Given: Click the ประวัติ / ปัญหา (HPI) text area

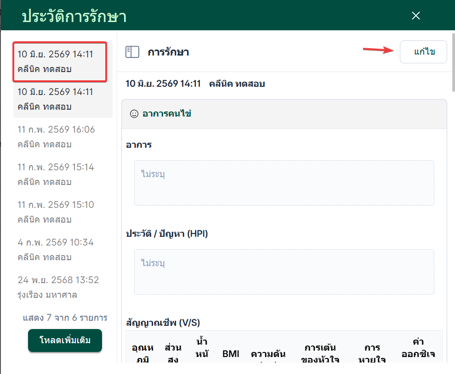Looking at the screenshot, I should click(x=284, y=272).
